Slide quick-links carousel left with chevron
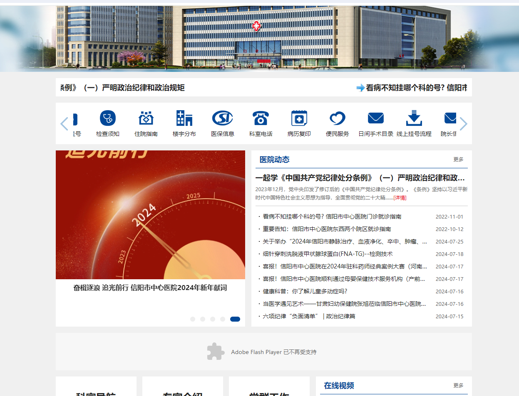 pos(64,124)
